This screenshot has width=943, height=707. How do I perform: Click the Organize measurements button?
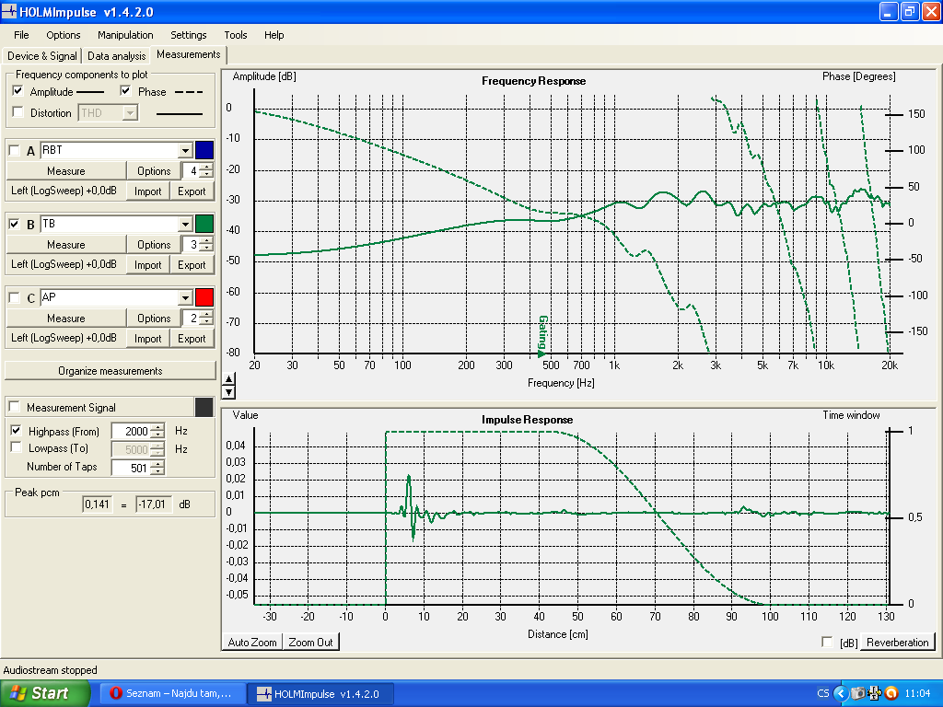(x=111, y=371)
